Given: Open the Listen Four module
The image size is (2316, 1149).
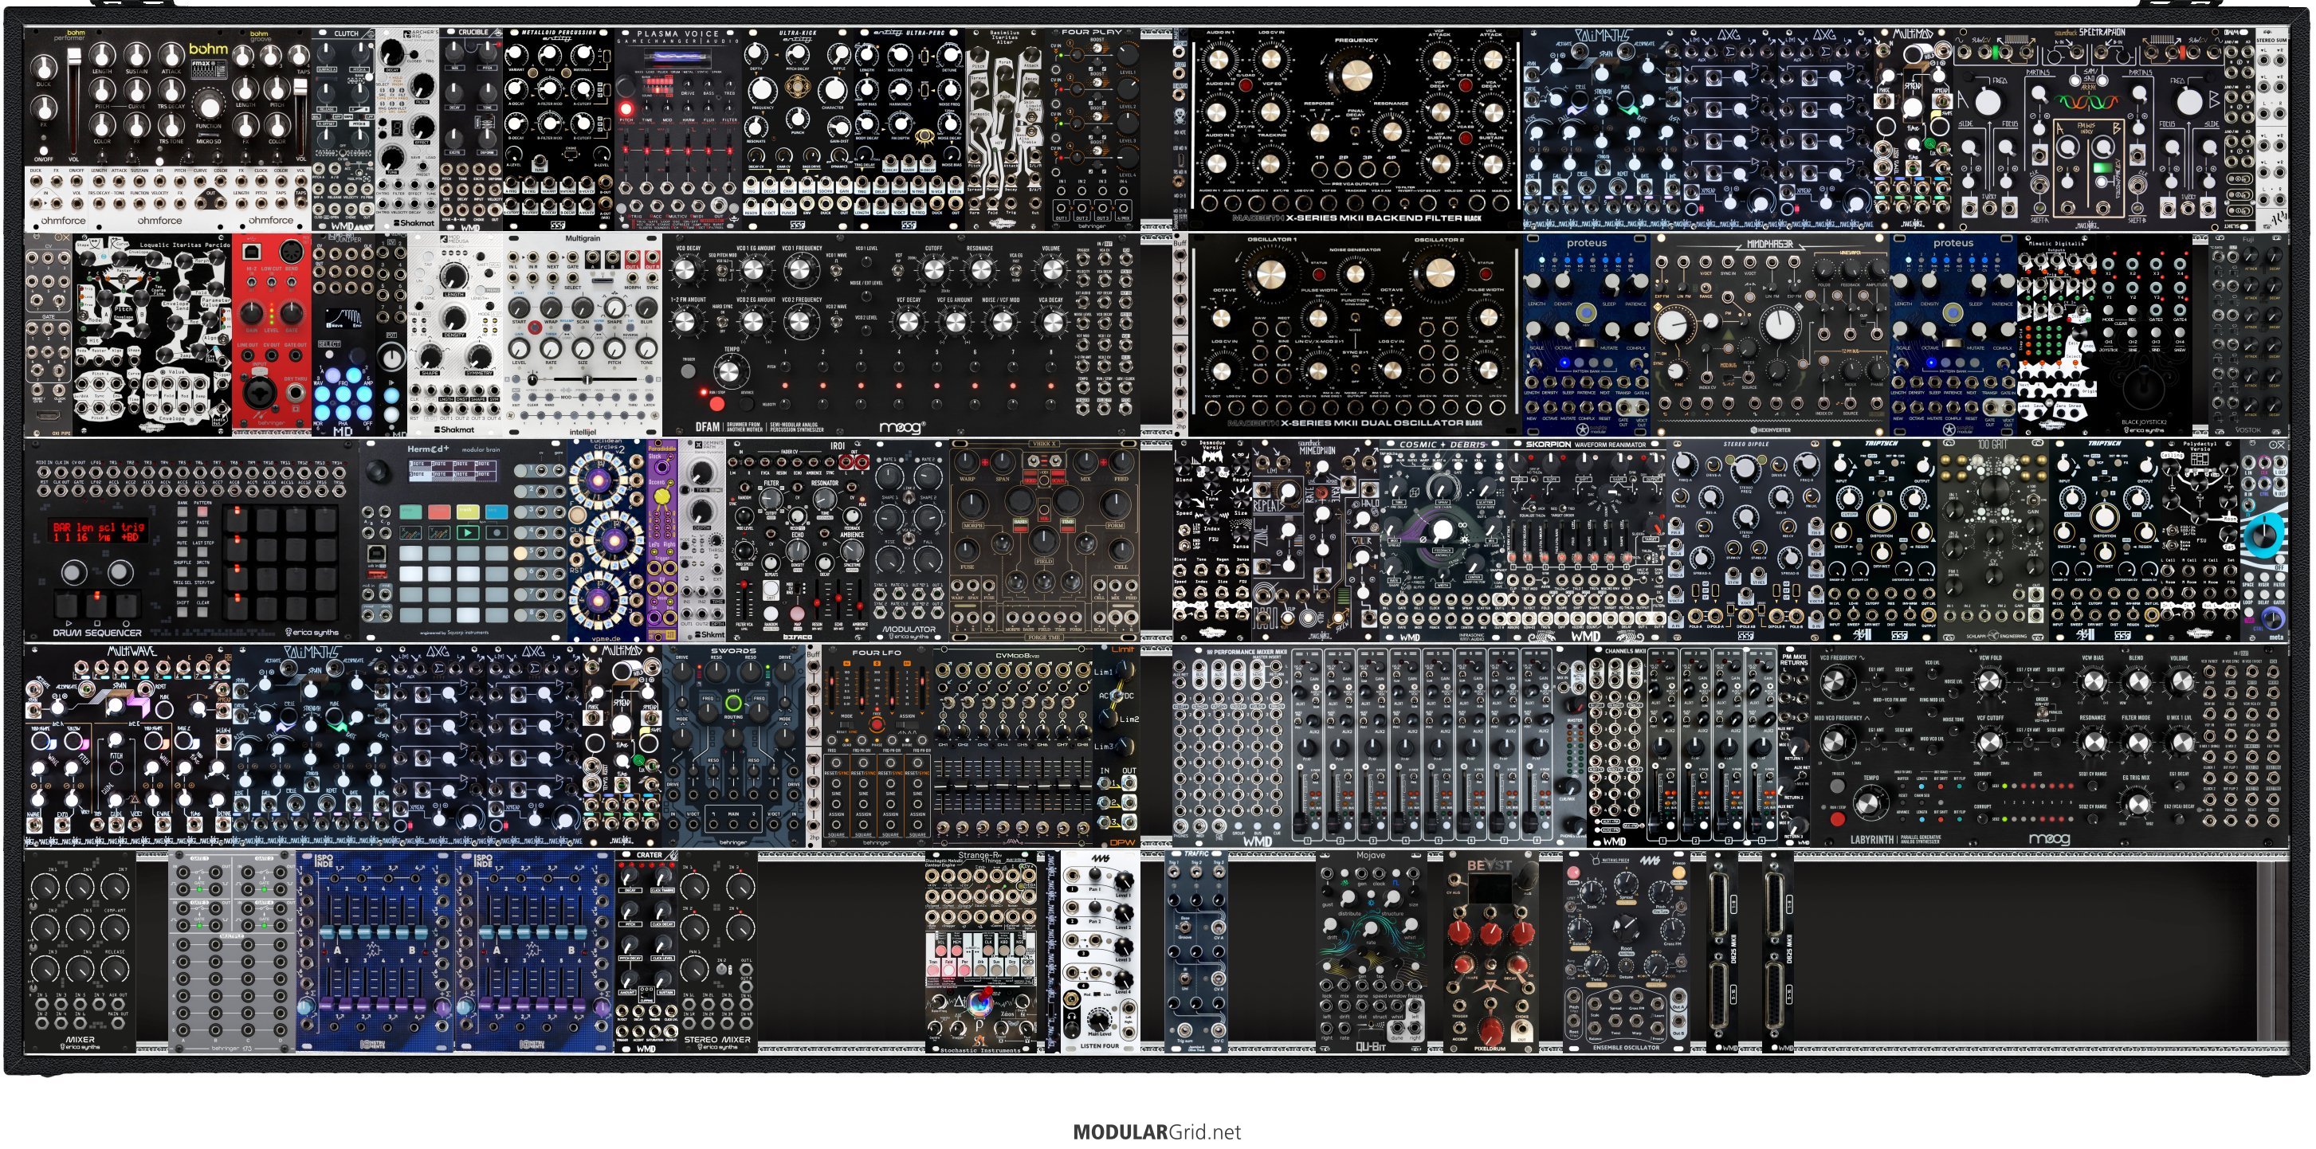Looking at the screenshot, I should click(x=1100, y=952).
